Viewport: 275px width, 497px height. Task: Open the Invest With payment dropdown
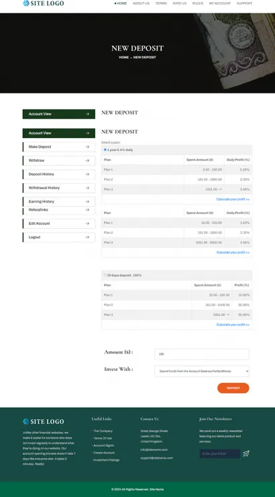(x=202, y=371)
